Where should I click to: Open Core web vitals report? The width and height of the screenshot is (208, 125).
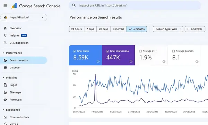19,117
